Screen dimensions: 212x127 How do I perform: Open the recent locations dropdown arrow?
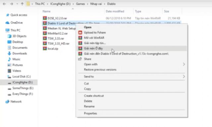pyautogui.click(x=17, y=4)
